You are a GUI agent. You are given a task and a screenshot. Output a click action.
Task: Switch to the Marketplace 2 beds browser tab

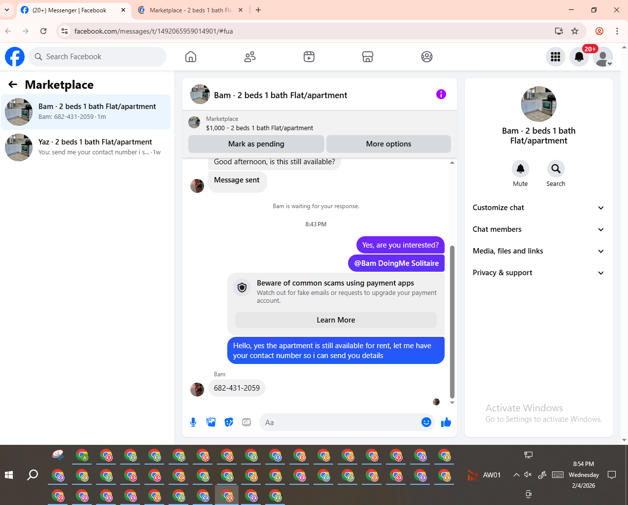coord(190,10)
